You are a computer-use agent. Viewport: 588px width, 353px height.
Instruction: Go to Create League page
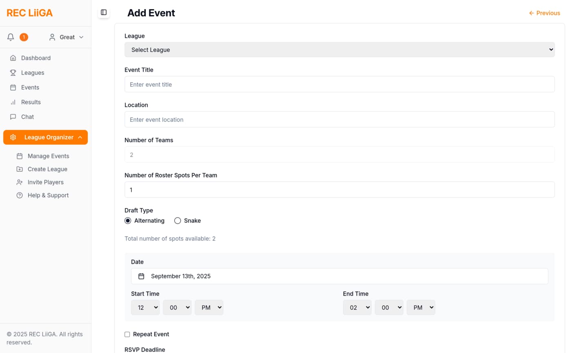coord(47,169)
